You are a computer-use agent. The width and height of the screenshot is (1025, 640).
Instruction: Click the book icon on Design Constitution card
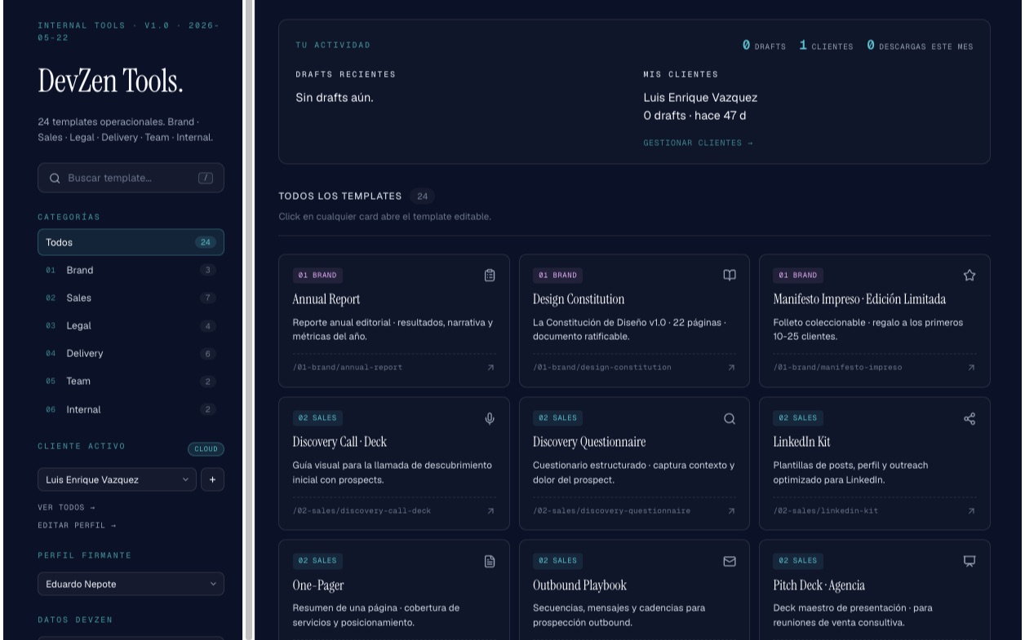point(730,276)
